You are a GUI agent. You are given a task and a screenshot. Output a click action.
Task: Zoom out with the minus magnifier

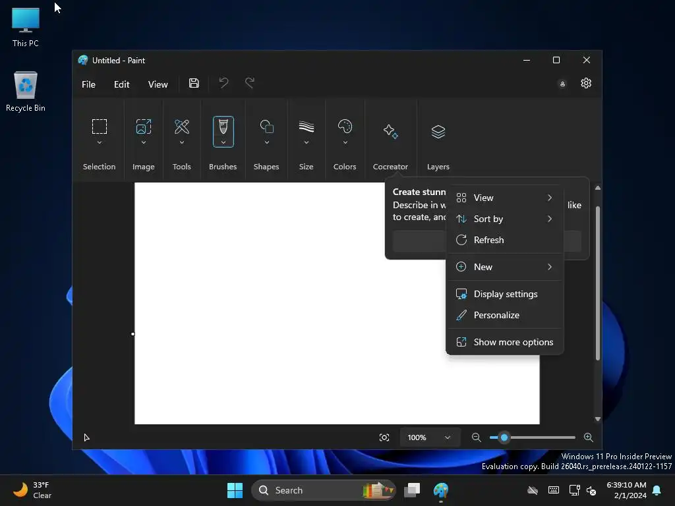click(x=476, y=437)
